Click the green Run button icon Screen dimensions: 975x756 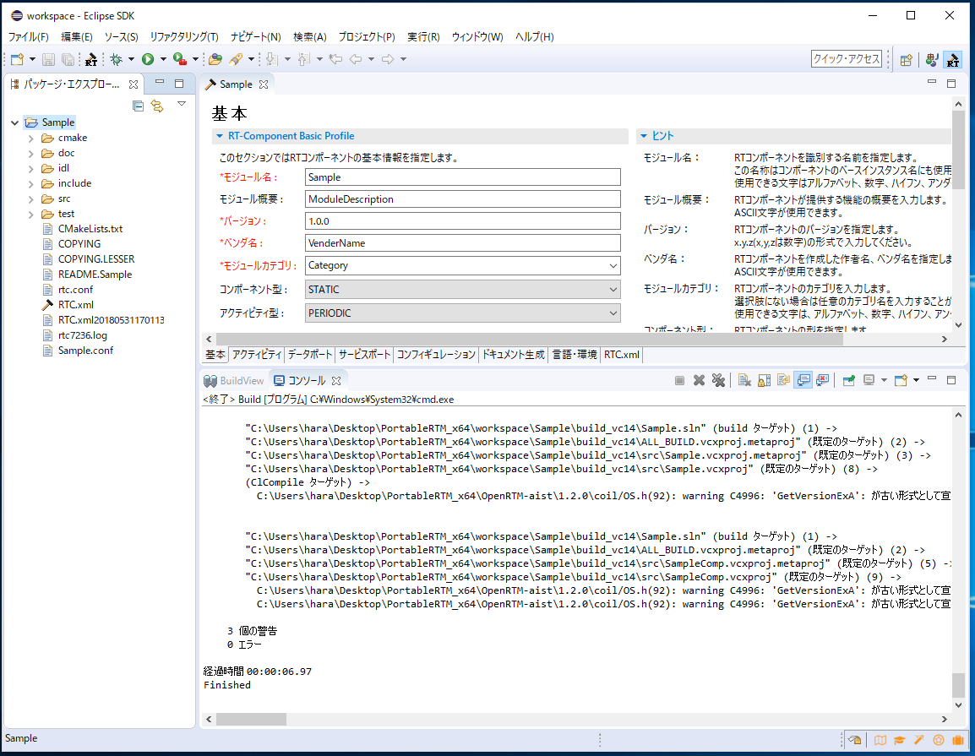[148, 59]
